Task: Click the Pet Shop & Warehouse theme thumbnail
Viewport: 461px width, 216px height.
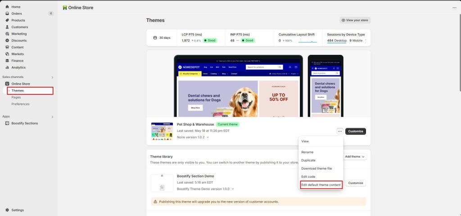Action: 162,131
